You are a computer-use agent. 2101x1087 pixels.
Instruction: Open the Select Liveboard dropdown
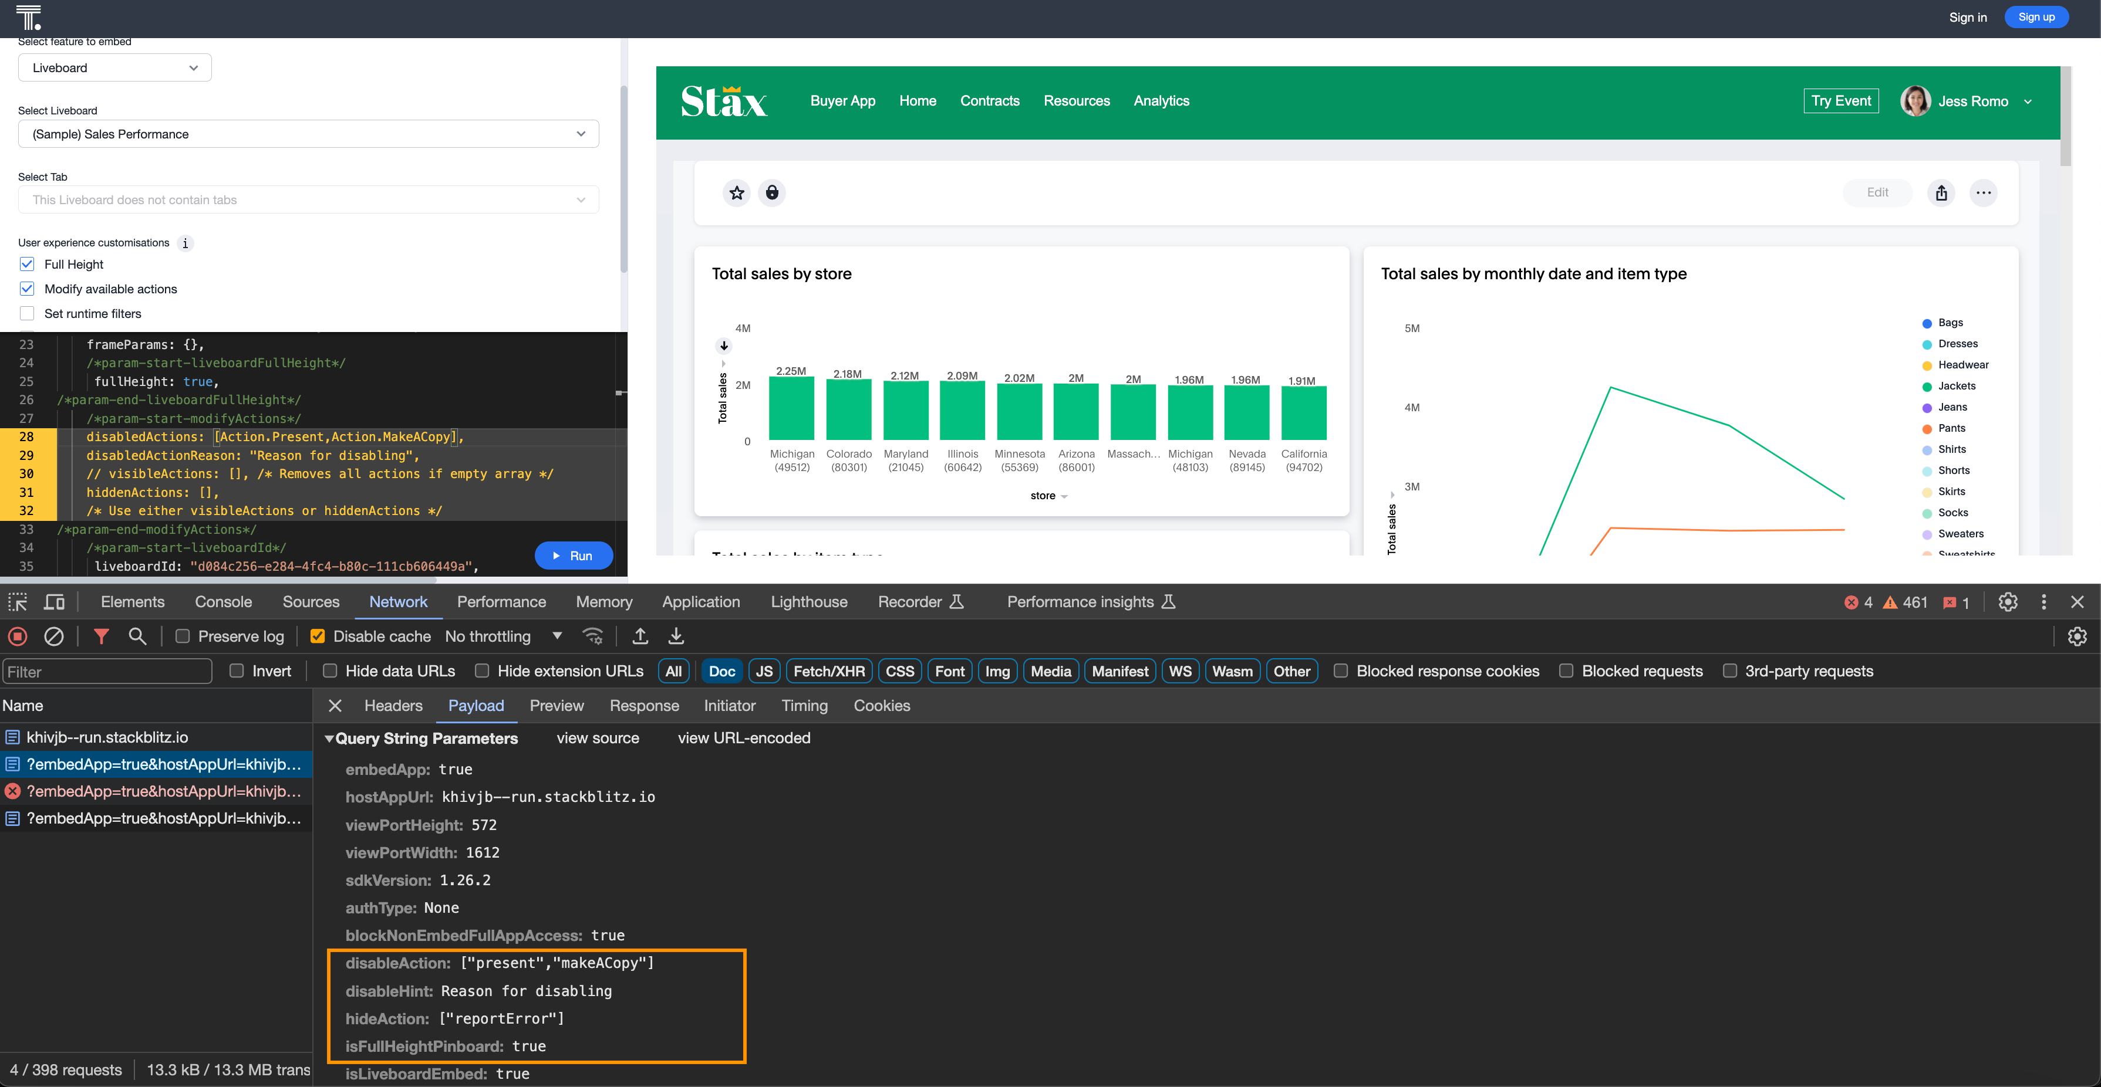(x=308, y=134)
